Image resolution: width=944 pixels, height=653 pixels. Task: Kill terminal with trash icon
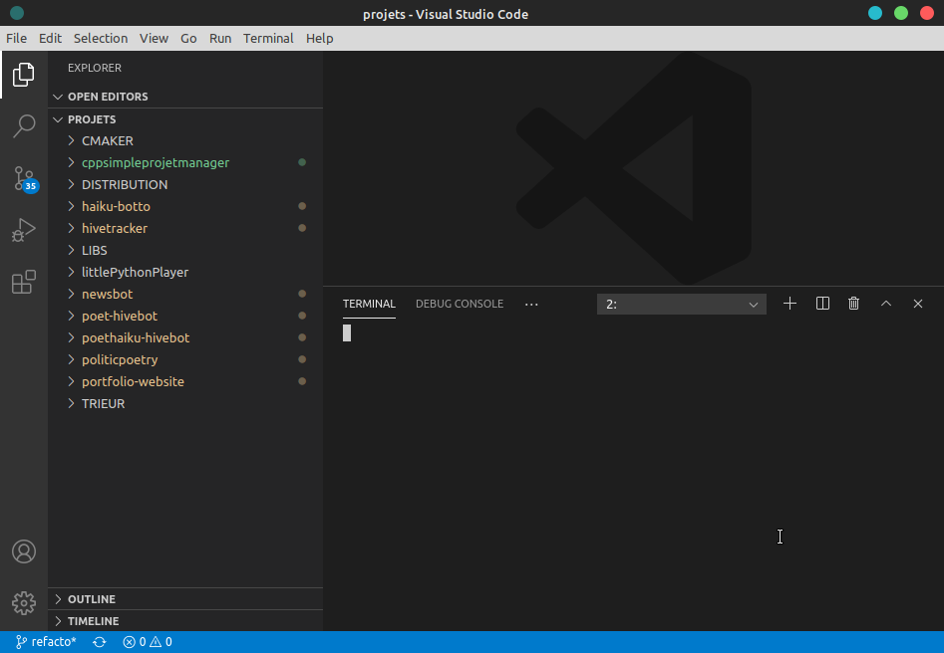853,304
